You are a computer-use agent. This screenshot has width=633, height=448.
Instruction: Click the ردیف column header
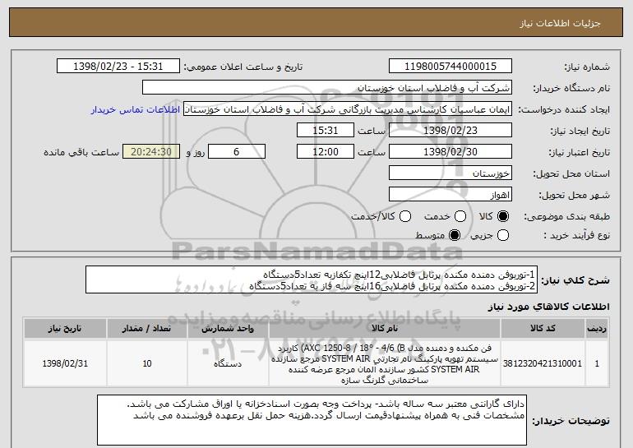[x=597, y=329]
